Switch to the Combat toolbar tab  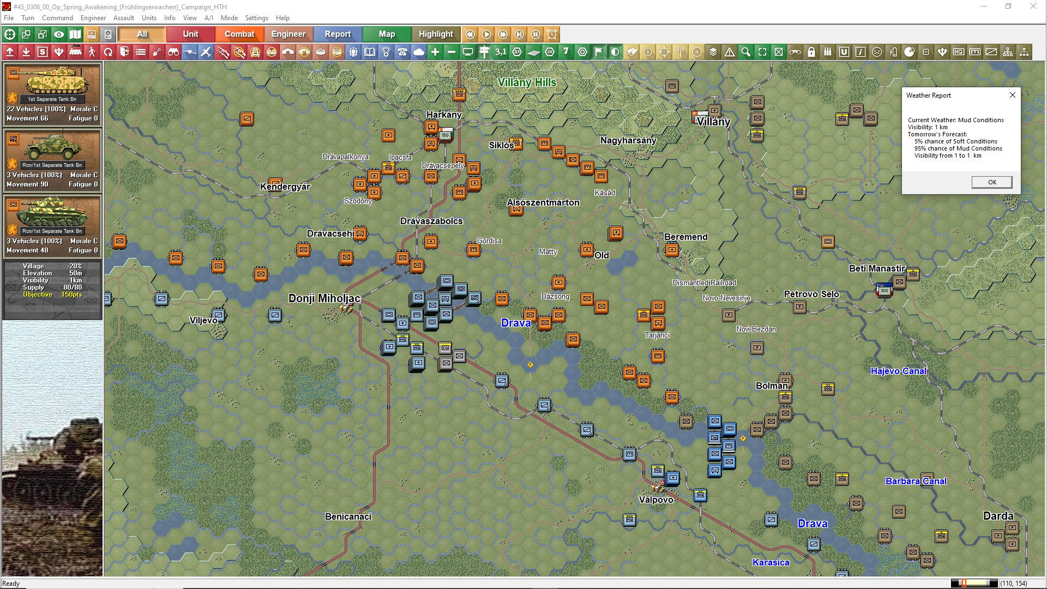coord(240,34)
